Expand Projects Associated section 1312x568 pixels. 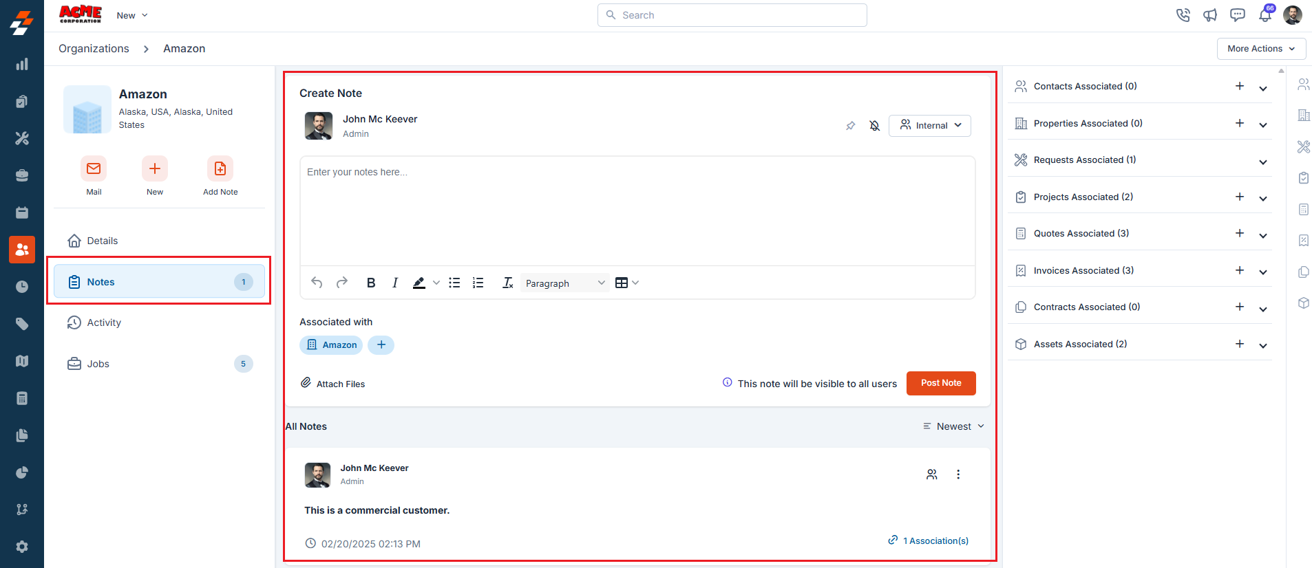coord(1263,197)
